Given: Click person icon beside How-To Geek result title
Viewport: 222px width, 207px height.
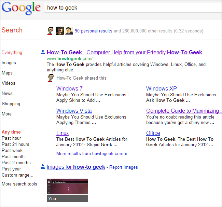Looking at the screenshot, I should pos(43,52).
